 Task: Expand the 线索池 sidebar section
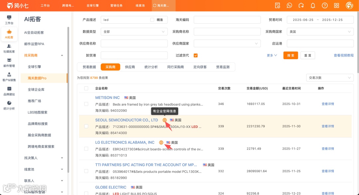(x=44, y=169)
